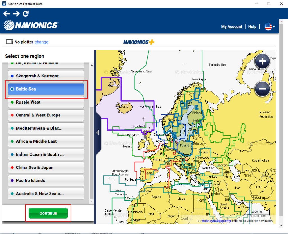Click the window scroll down arrow
The height and width of the screenshot is (234, 288).
tap(281, 226)
